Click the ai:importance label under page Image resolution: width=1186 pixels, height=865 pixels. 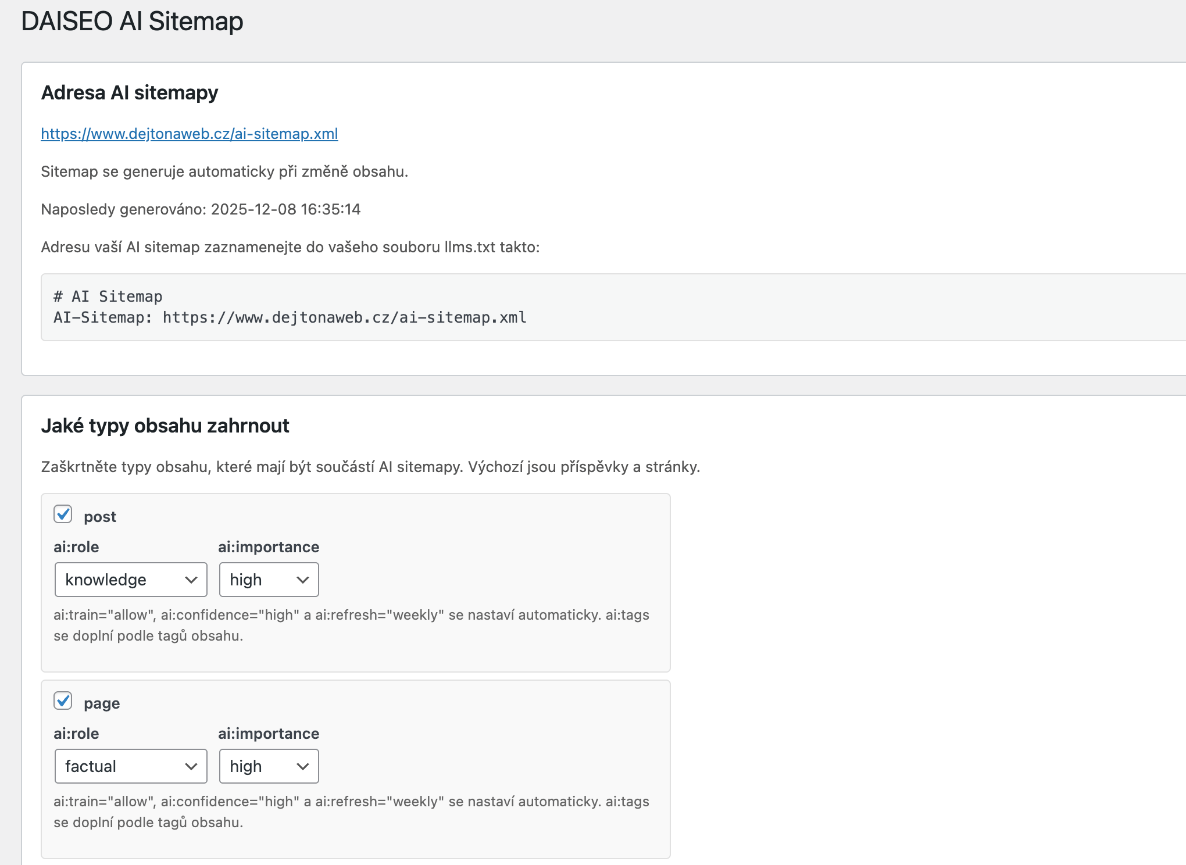(268, 734)
